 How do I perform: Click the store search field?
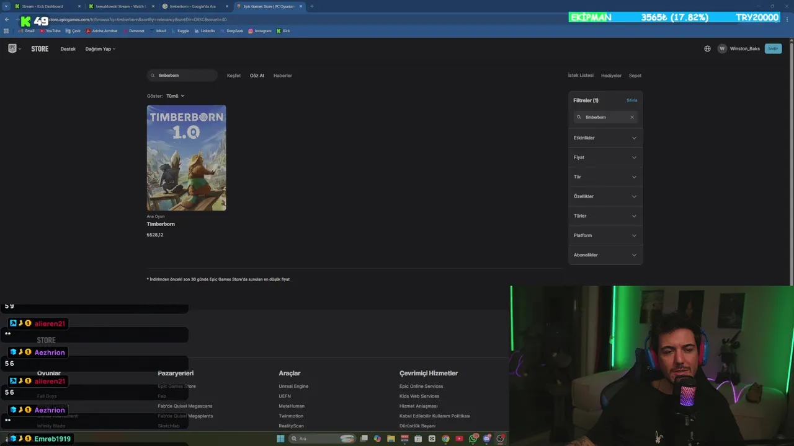tap(182, 76)
